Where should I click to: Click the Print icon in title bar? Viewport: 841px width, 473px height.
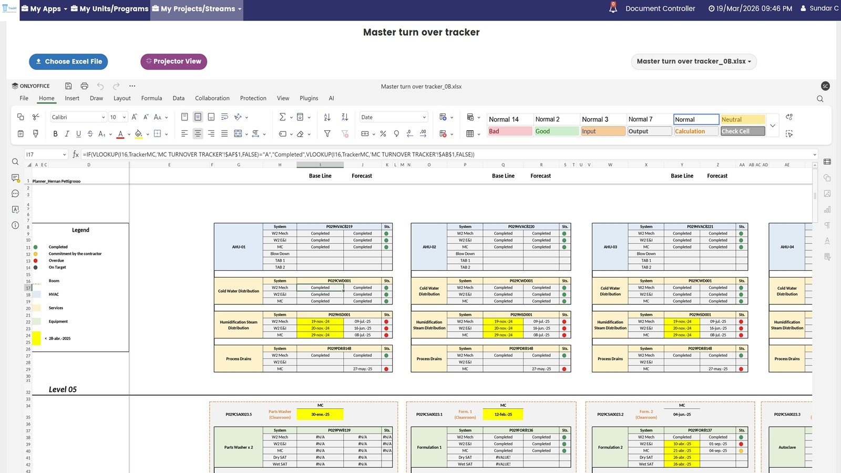coord(84,86)
